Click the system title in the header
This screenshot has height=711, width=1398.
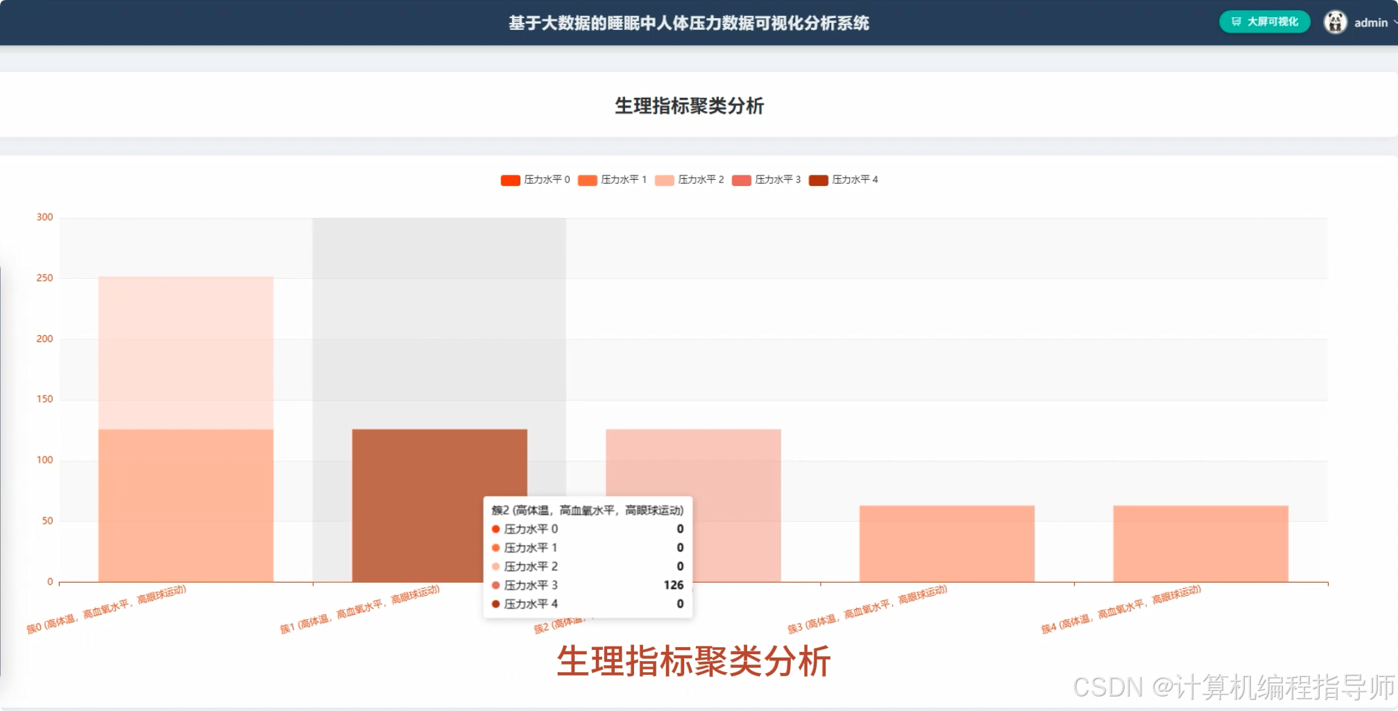click(688, 23)
